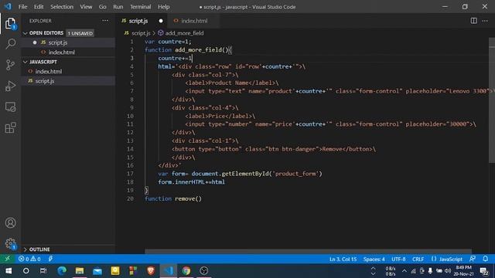This screenshot has height=278, width=495.
Task: Click the Explorer more actions ellipsis
Action: tap(105, 21)
